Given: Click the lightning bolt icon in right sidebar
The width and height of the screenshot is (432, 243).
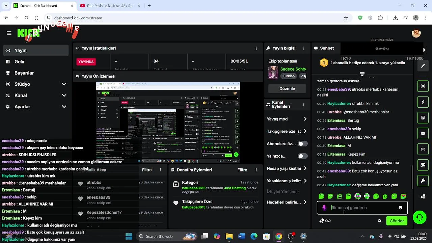Looking at the screenshot, I should coord(423,102).
